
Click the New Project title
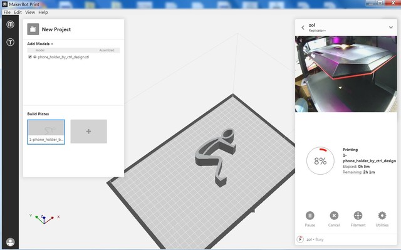point(56,29)
